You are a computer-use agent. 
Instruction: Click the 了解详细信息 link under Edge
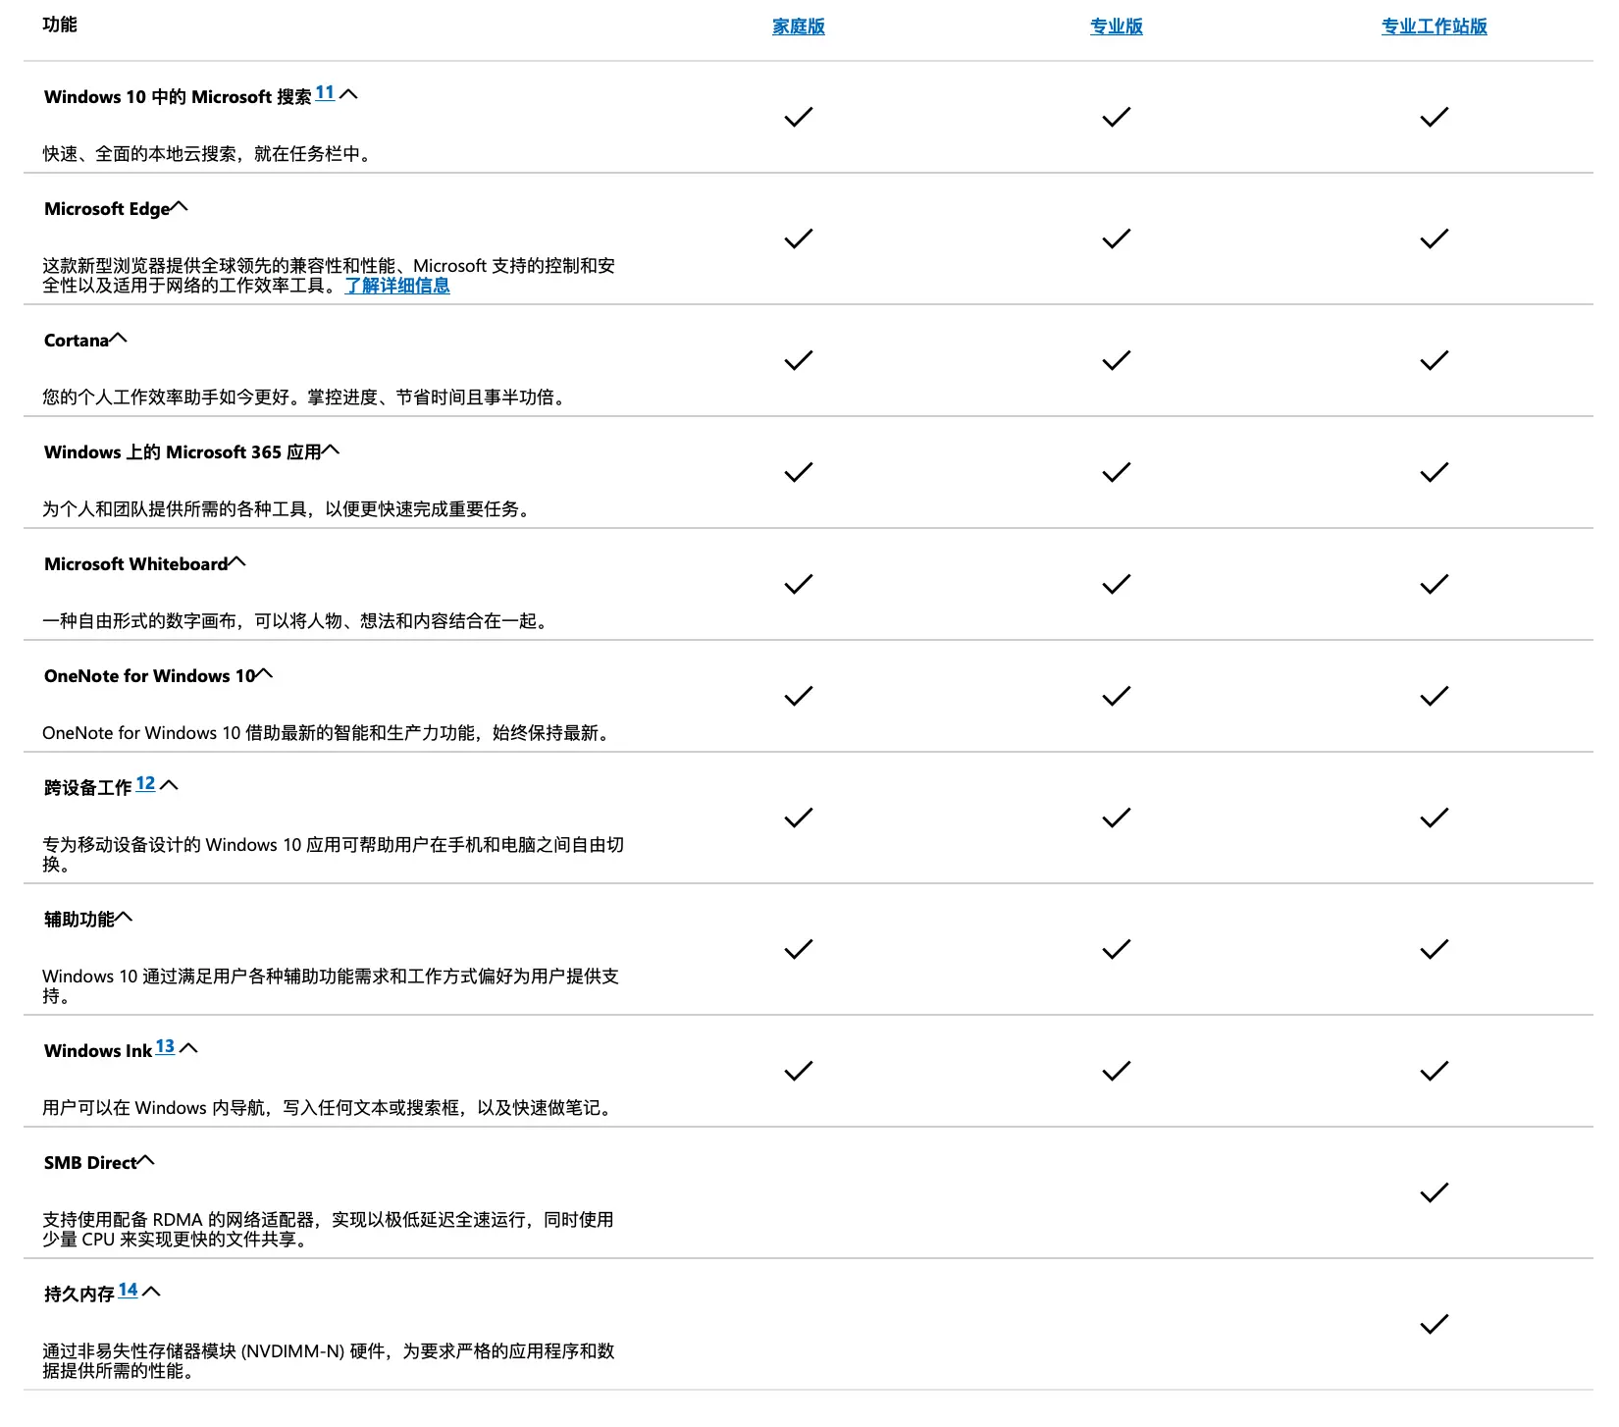tap(397, 286)
